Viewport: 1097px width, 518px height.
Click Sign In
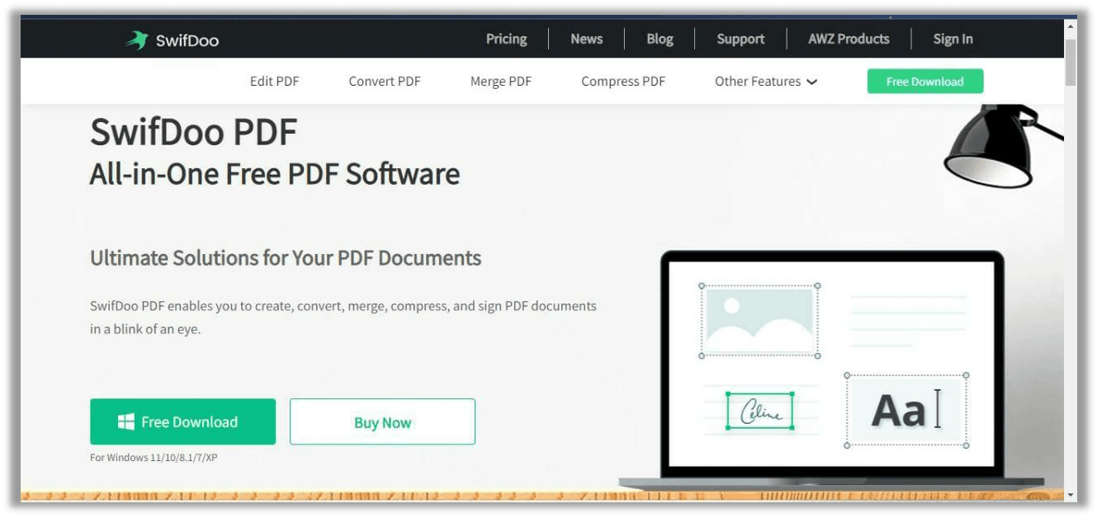coord(953,39)
